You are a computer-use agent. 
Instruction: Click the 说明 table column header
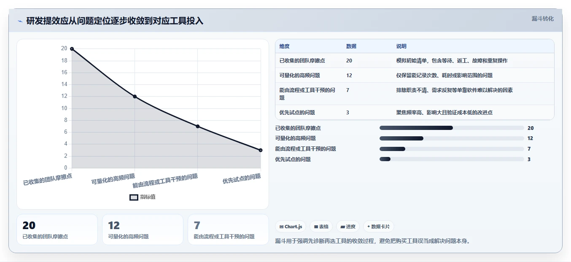[x=401, y=46]
